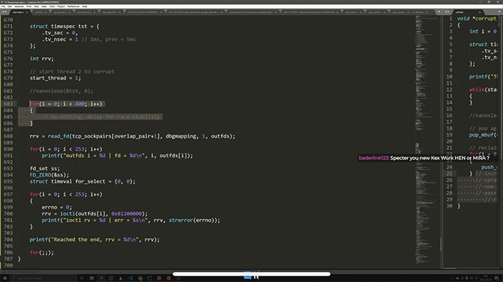Open the Help menu
This screenshot has width=503, height=282.
(x=84, y=6)
